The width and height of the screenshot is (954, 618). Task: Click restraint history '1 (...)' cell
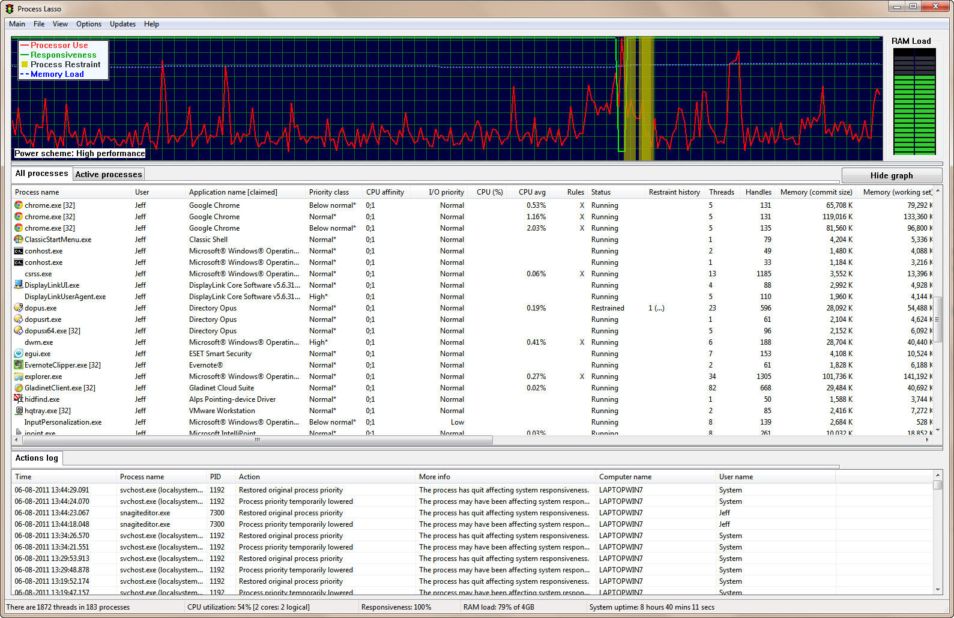coord(656,308)
